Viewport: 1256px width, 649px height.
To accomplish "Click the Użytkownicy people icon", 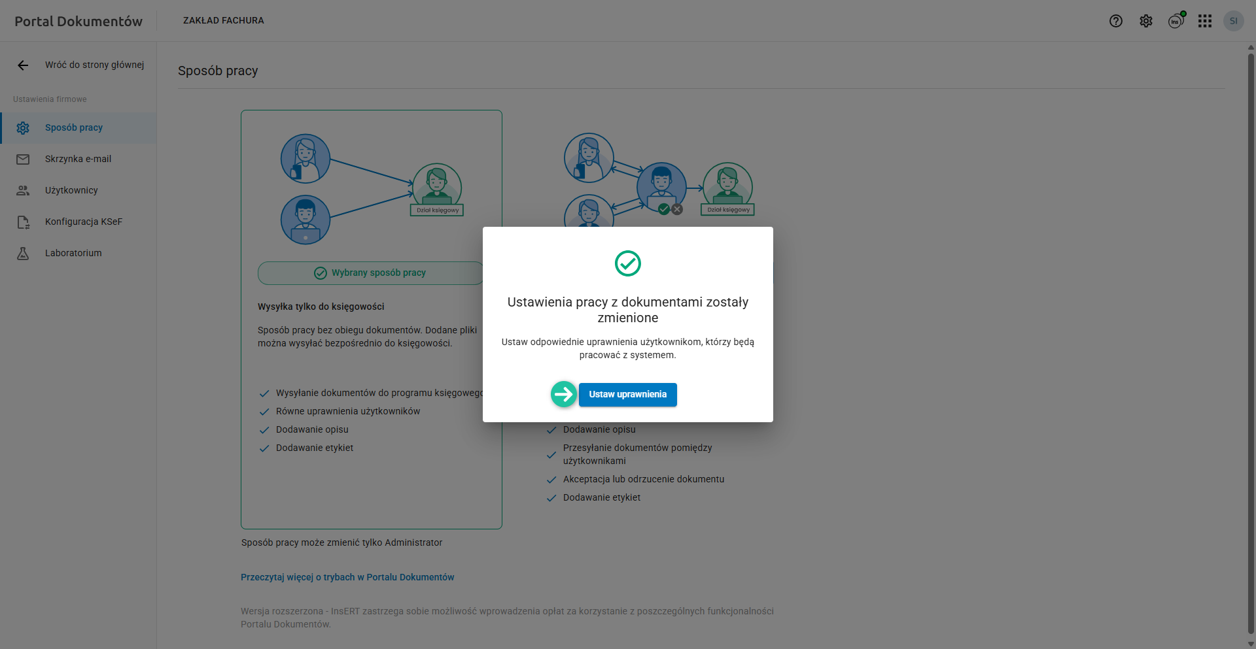I will [x=23, y=191].
